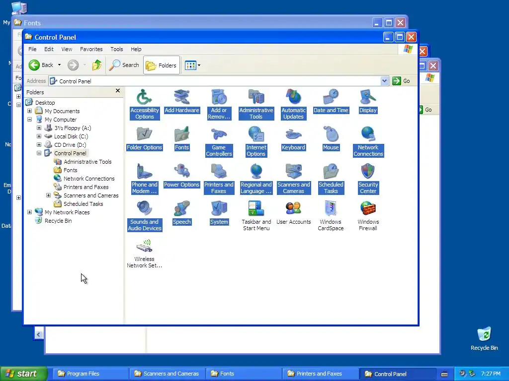The width and height of the screenshot is (509, 381).
Task: Expand 3½ Floppy (A:) node
Action: [39, 127]
